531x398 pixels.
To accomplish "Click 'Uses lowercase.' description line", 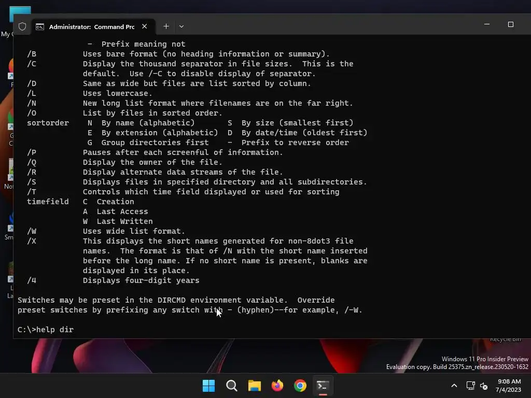I will tap(118, 93).
